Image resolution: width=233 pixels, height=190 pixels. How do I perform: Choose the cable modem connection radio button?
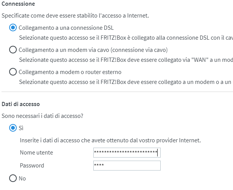click(x=13, y=50)
